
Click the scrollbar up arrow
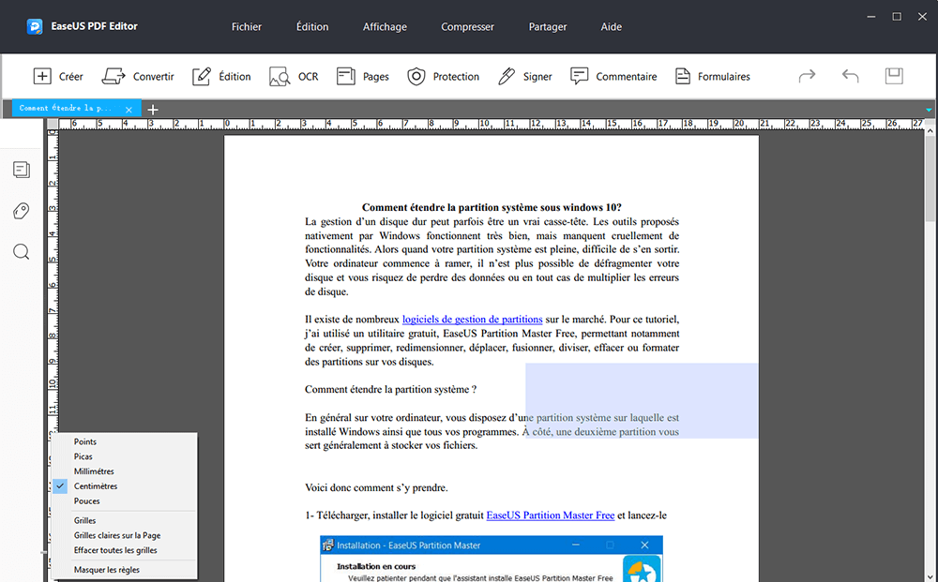[x=930, y=129]
